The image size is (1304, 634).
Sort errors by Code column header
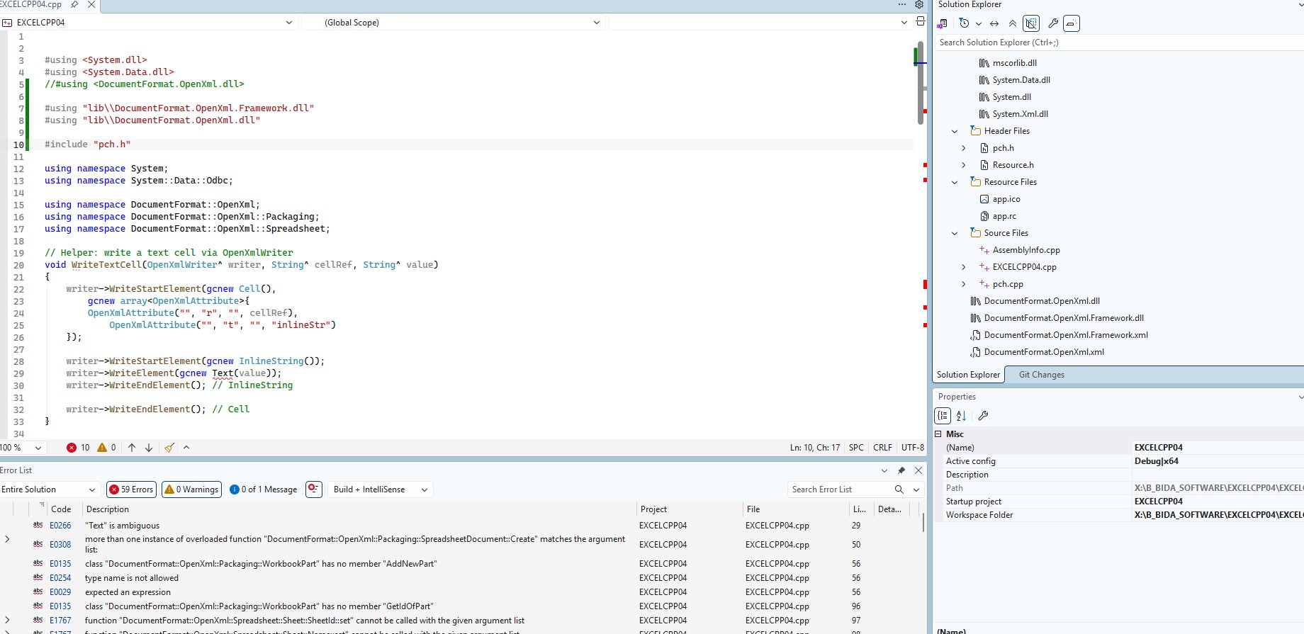(x=61, y=509)
